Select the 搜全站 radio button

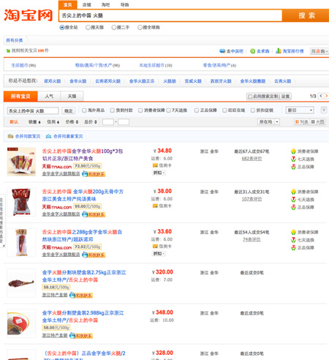click(62, 27)
